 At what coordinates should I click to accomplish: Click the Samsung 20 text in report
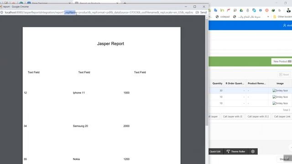(x=80, y=126)
